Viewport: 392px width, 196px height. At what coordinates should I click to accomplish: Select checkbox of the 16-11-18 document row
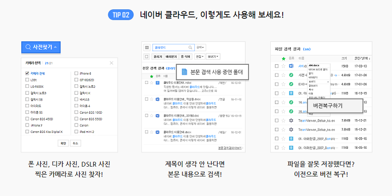click(x=146, y=99)
